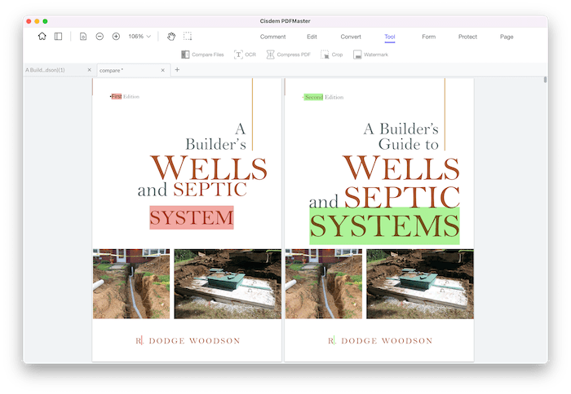The image size is (571, 394).
Task: Click R. DODGE WOODSON on left page
Action: click(188, 340)
